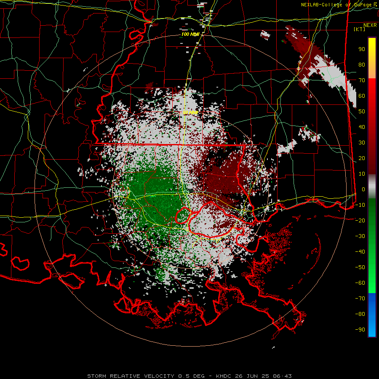The image size is (379, 379).
Task: Click the 100 NMI range ring label
Action: 190,35
